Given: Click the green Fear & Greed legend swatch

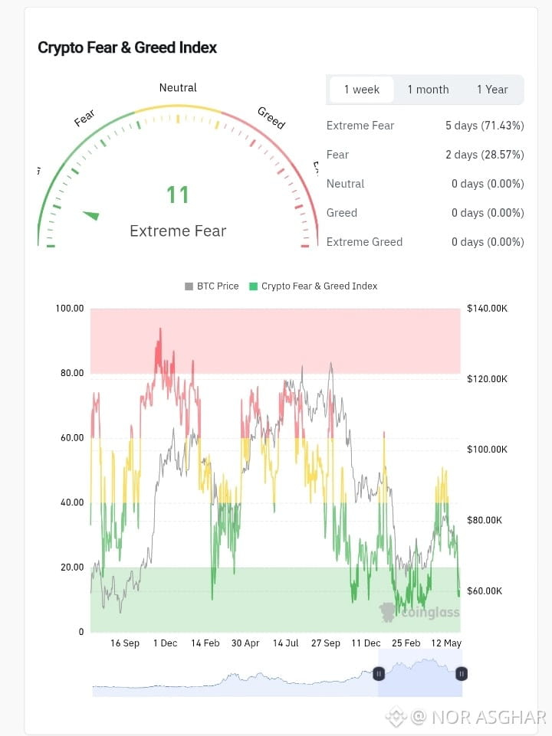Looking at the screenshot, I should click(x=253, y=286).
